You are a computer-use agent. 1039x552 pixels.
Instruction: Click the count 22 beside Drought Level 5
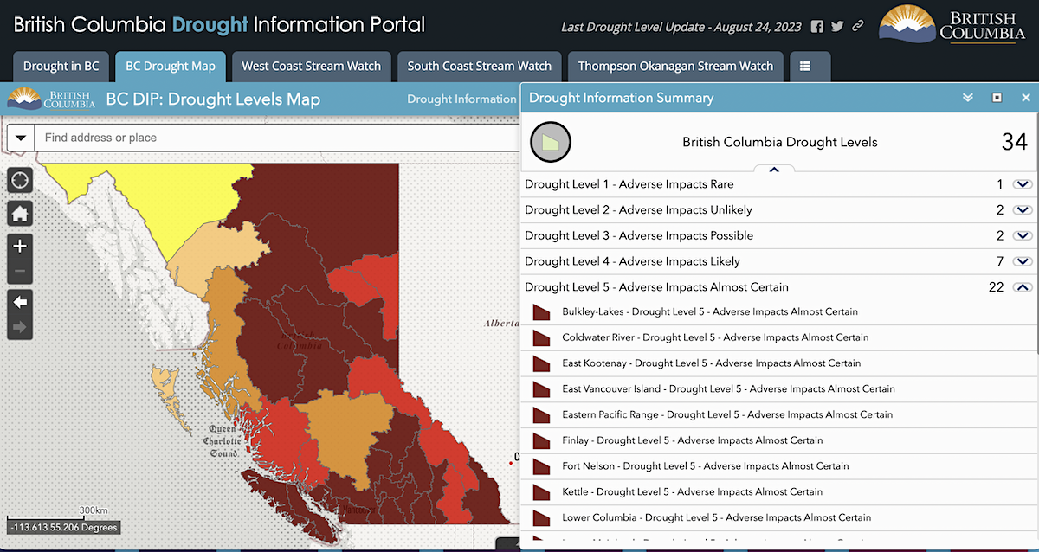pos(997,287)
